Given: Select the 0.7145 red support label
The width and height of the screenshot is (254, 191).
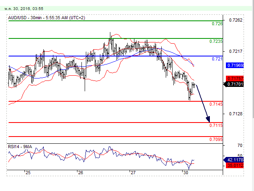Looking at the screenshot, I should point(216,104).
